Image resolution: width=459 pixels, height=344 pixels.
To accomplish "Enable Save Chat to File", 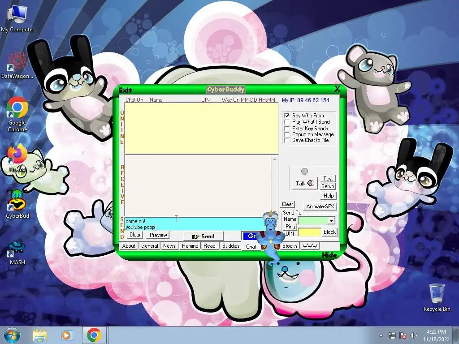I will click(x=287, y=140).
